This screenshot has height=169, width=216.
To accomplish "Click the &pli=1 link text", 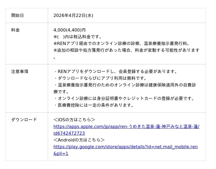I will point(61,153).
